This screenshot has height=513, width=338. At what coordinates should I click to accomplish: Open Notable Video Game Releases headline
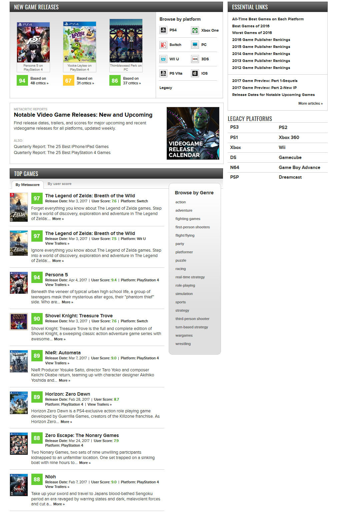(x=83, y=115)
